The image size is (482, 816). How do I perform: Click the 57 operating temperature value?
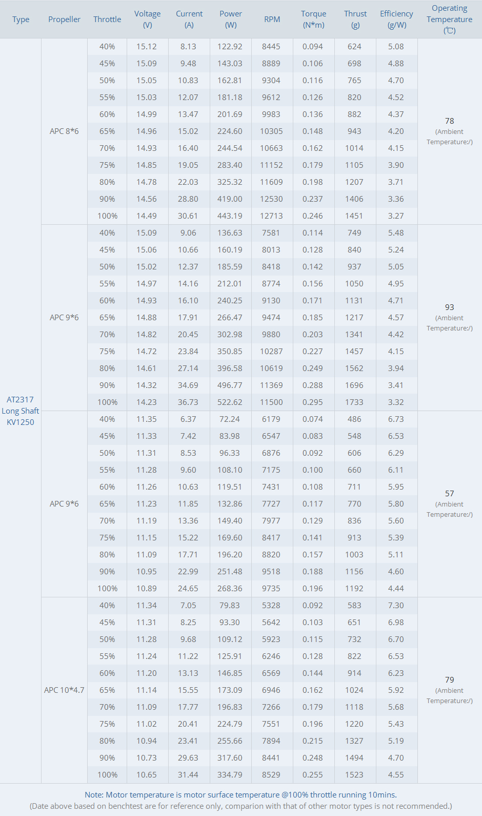click(449, 494)
